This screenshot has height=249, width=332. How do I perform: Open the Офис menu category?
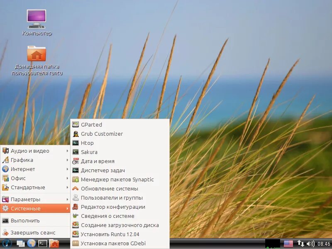tap(35, 178)
